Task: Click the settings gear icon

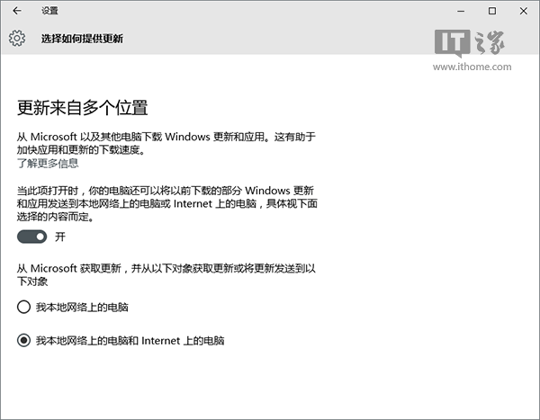Action: click(17, 39)
